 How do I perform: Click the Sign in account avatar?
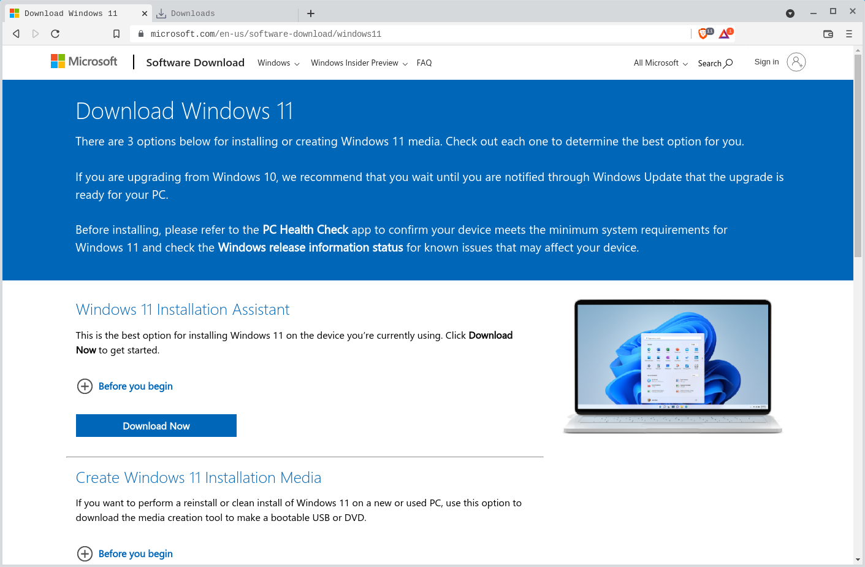(796, 62)
